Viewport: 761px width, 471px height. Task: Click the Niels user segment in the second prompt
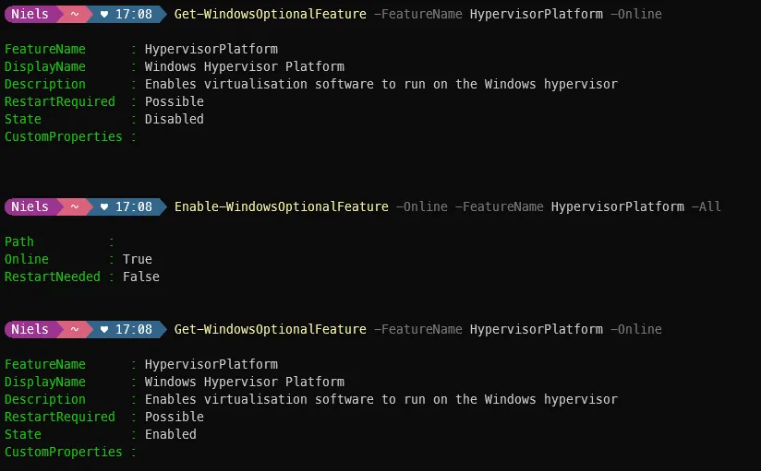pyautogui.click(x=30, y=206)
